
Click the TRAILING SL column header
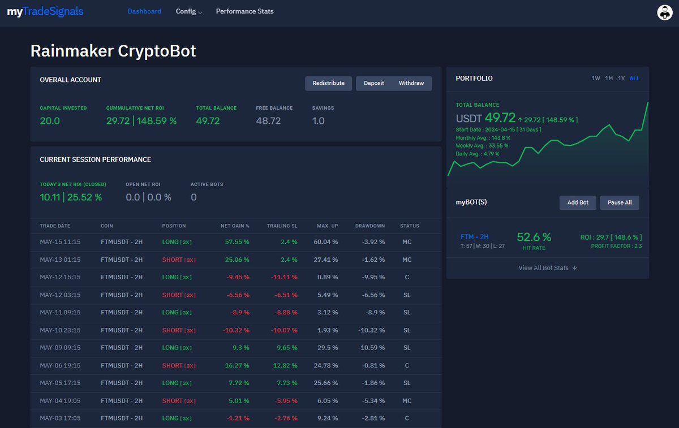point(282,226)
